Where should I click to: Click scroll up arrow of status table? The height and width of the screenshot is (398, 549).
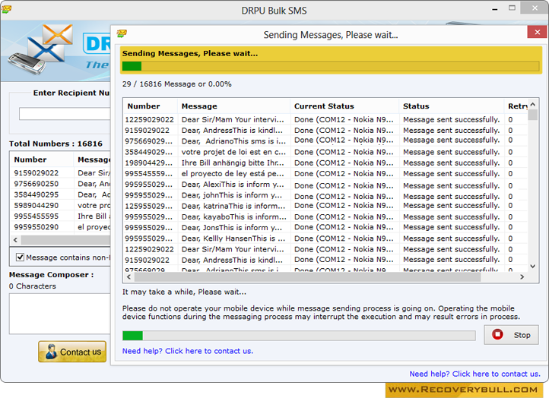tap(532, 104)
